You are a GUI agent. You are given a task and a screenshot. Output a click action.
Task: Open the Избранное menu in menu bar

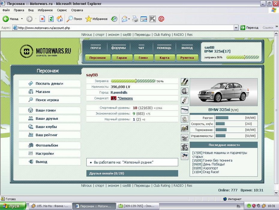tap(45, 10)
